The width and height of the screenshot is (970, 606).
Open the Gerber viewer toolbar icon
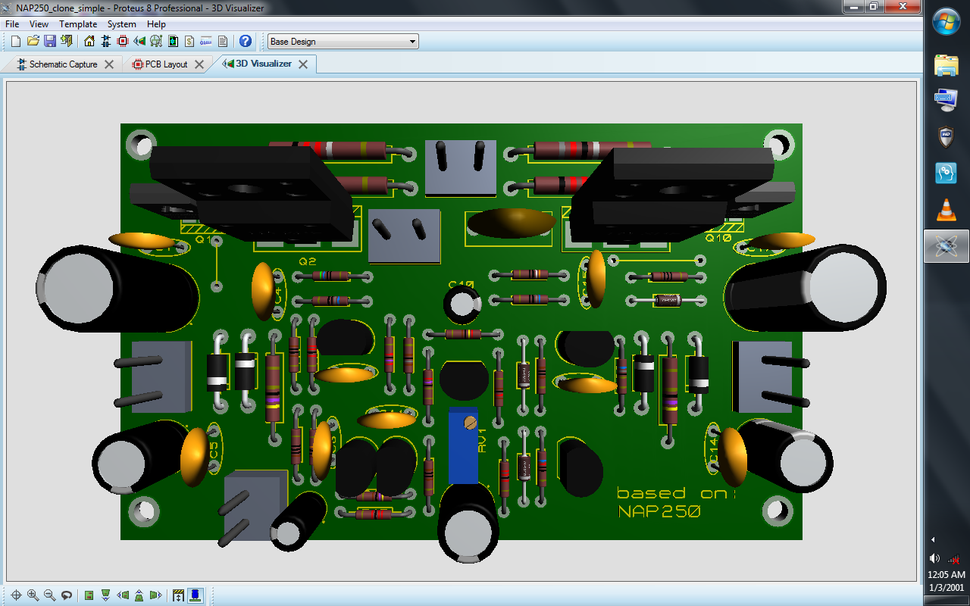(x=156, y=41)
